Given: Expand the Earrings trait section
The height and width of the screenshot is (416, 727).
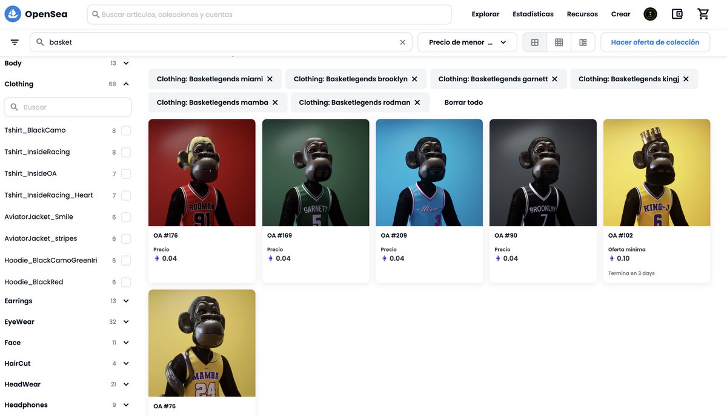Looking at the screenshot, I should pos(126,301).
